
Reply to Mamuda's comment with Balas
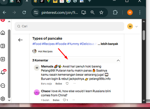click(x=59, y=83)
